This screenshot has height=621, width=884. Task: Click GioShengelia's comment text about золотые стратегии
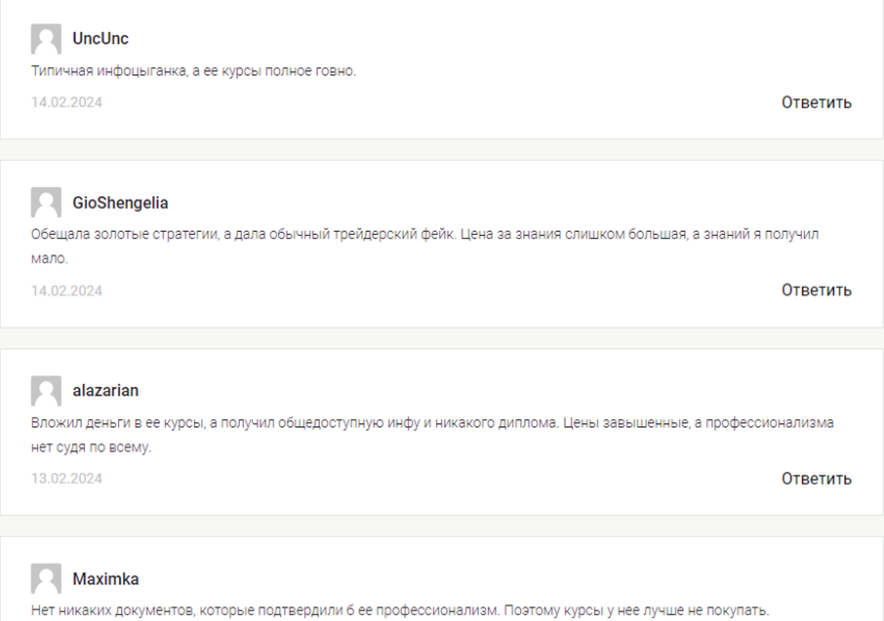[x=424, y=247]
